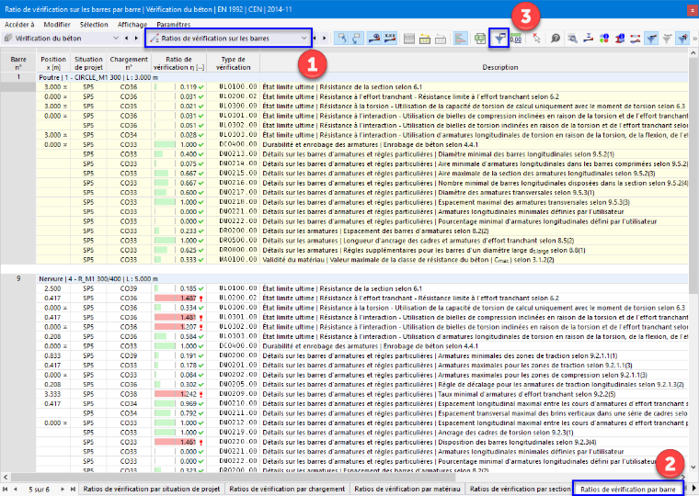Switch to Ratios de vérification par chargement tab
Image resolution: width=699 pixels, height=496 pixels.
(x=287, y=489)
